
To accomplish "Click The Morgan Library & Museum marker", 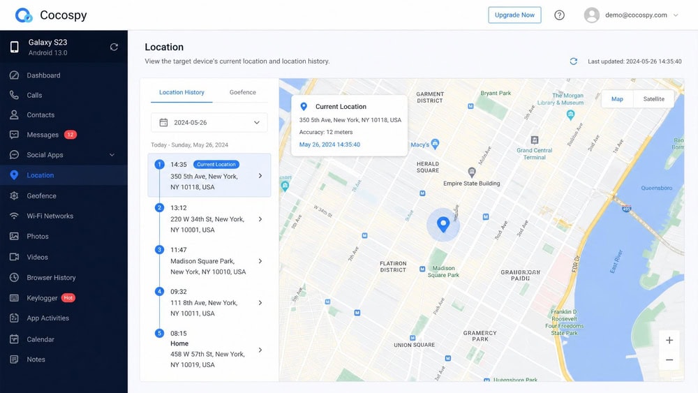I will (x=571, y=115).
